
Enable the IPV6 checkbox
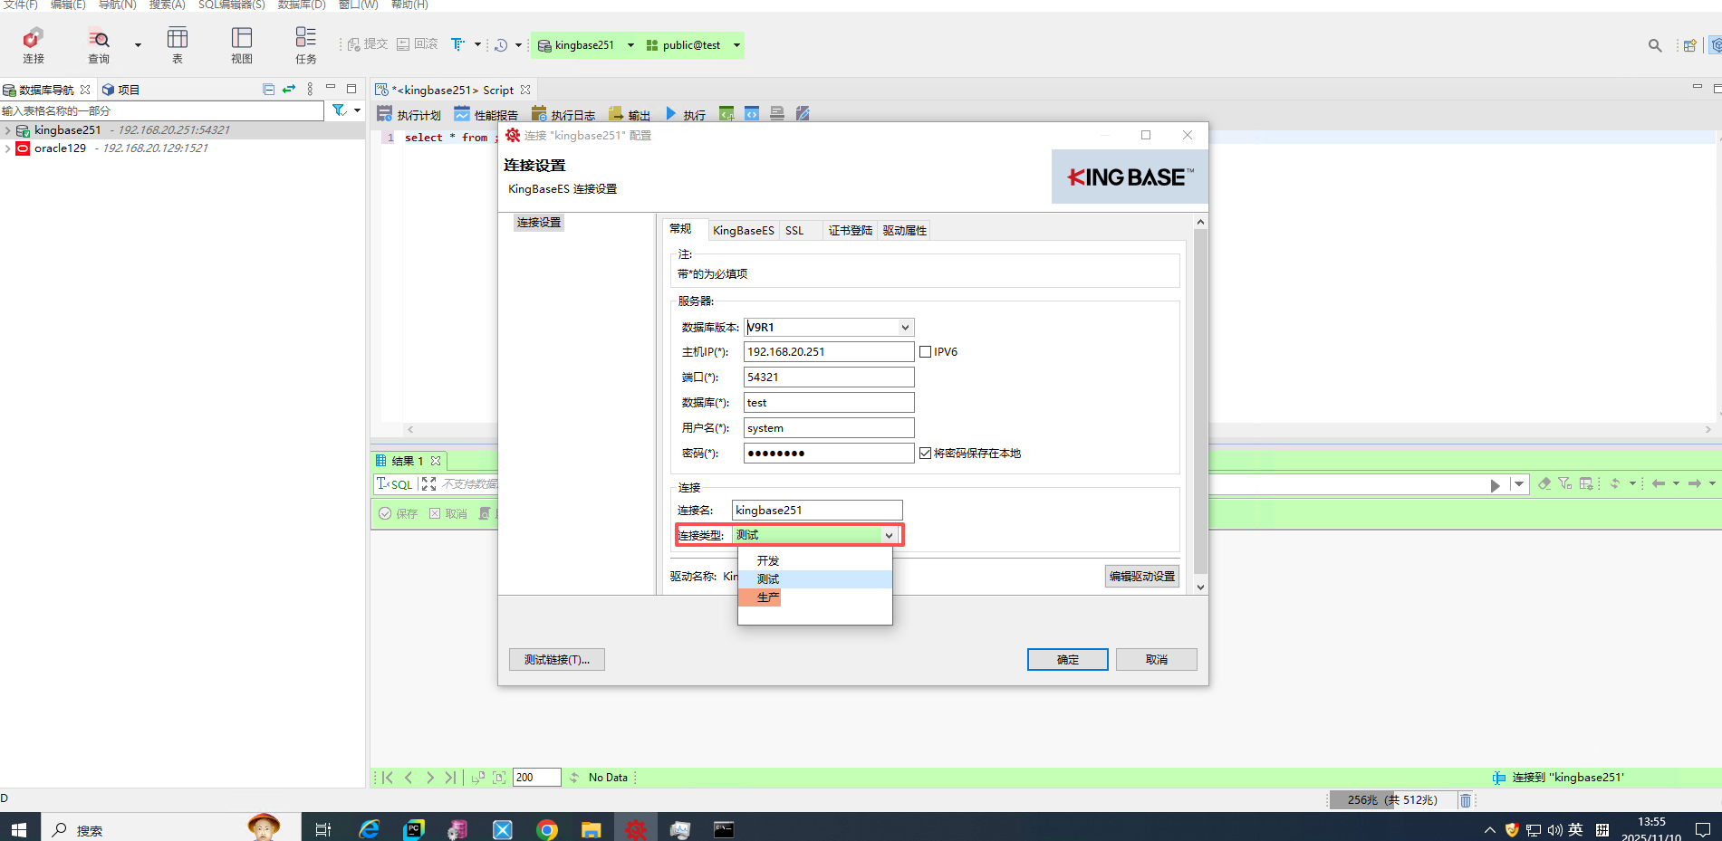pyautogui.click(x=925, y=352)
